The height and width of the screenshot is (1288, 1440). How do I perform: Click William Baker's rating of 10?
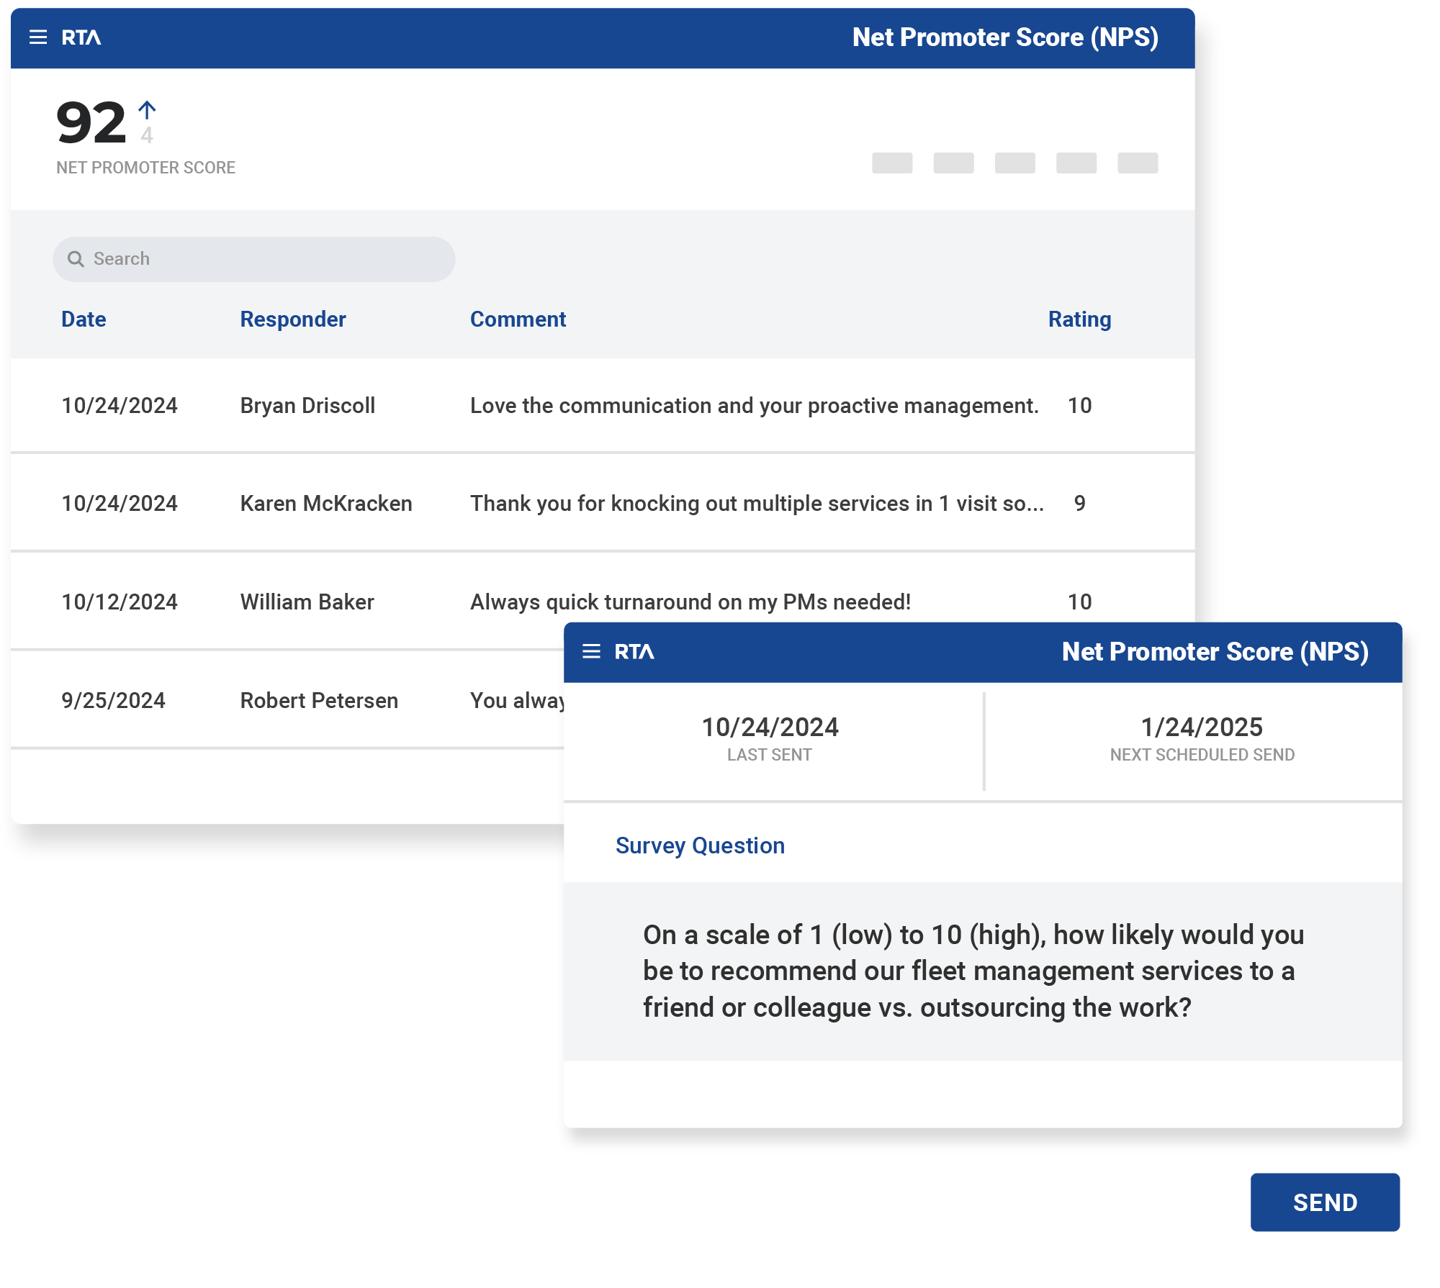point(1079,602)
